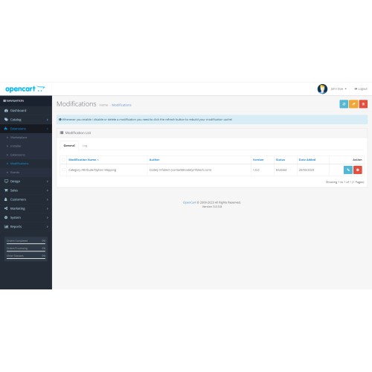Click the OpenCart logo

point(25,89)
